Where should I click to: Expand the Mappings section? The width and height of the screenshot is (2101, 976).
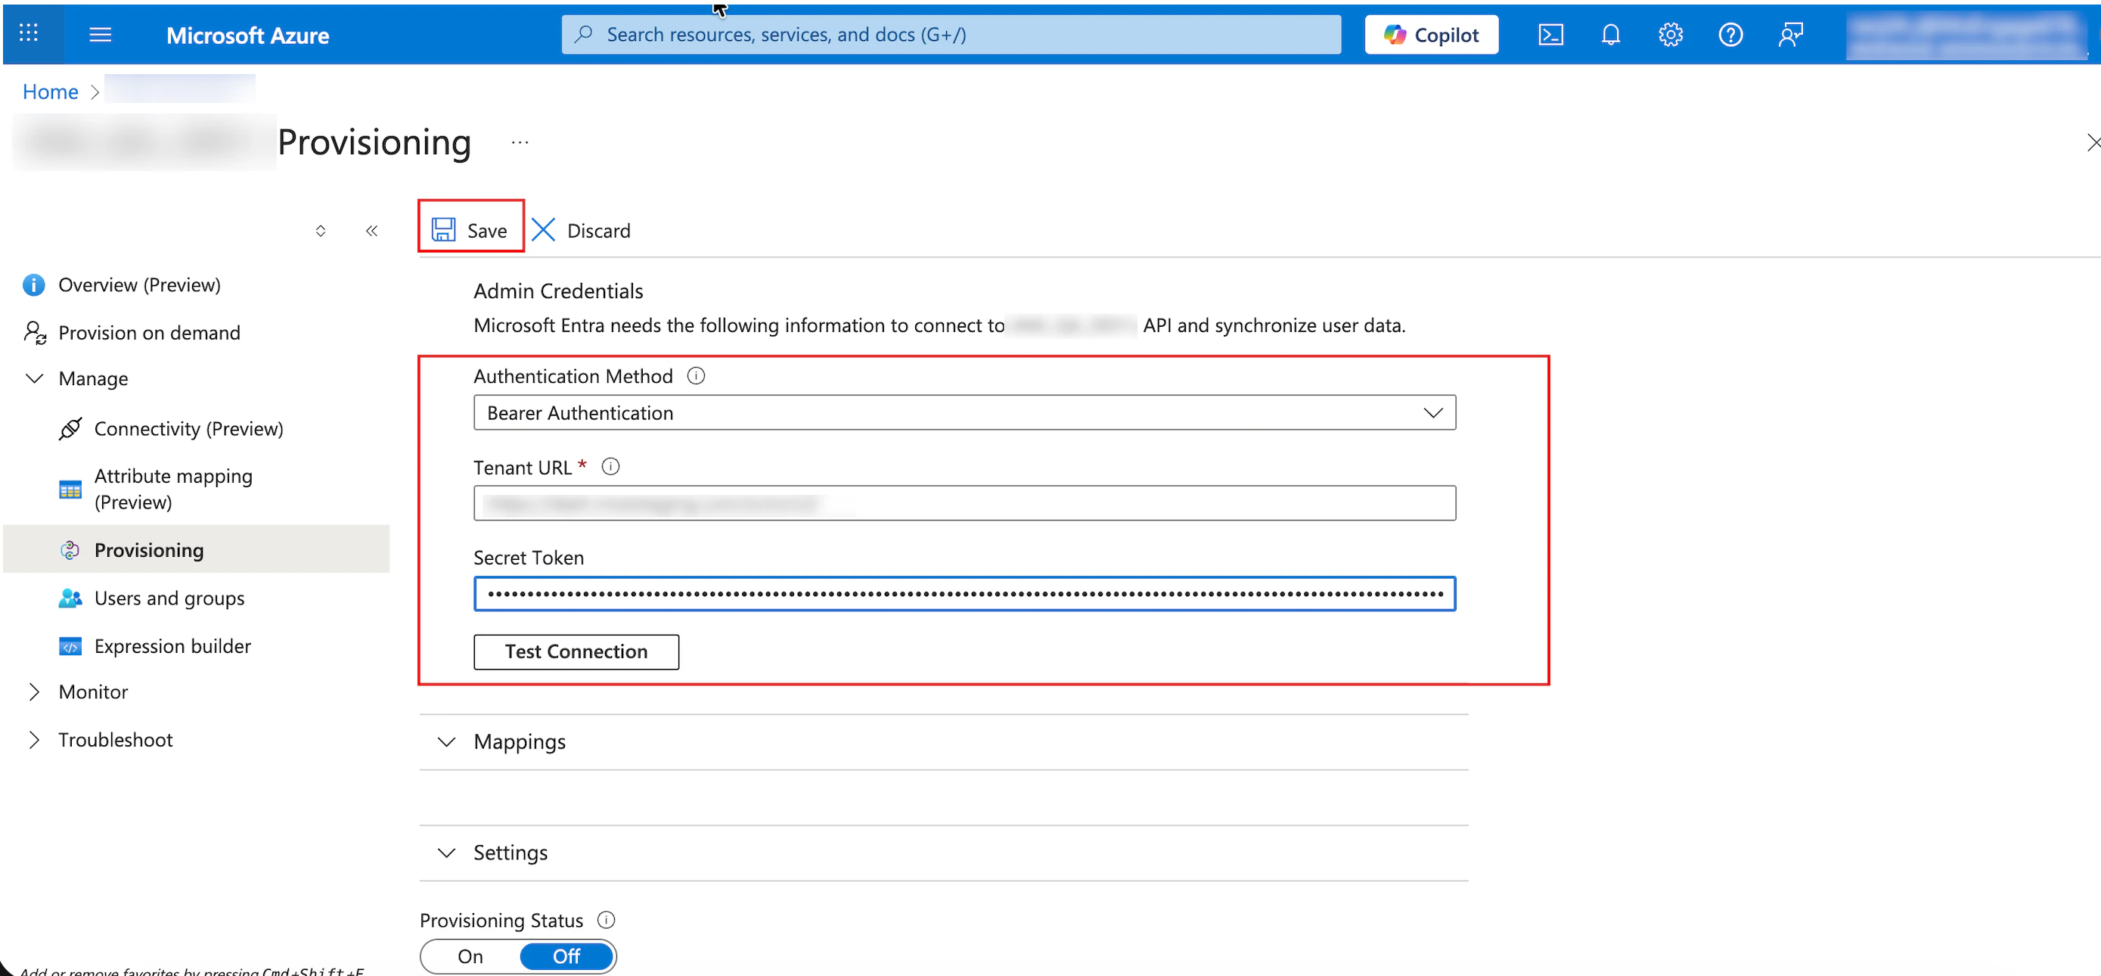(x=520, y=741)
